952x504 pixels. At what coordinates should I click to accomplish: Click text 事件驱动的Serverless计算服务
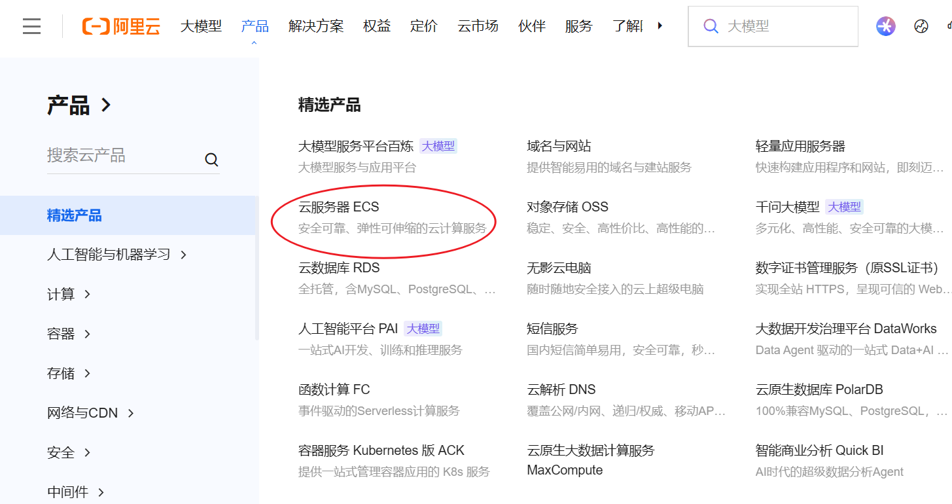379,411
